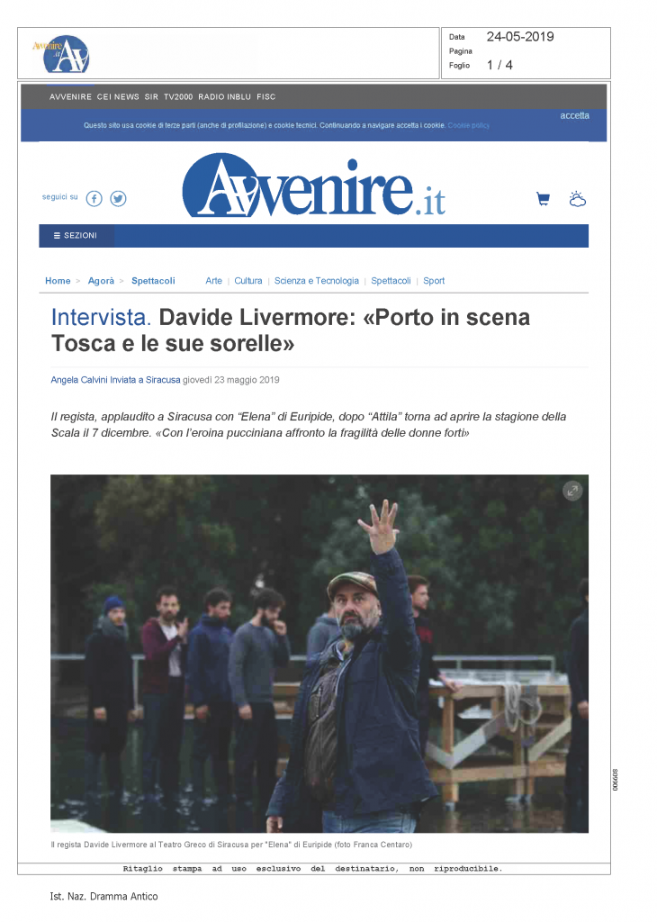
Task: Open the Cookie policy link
Action: pos(468,125)
